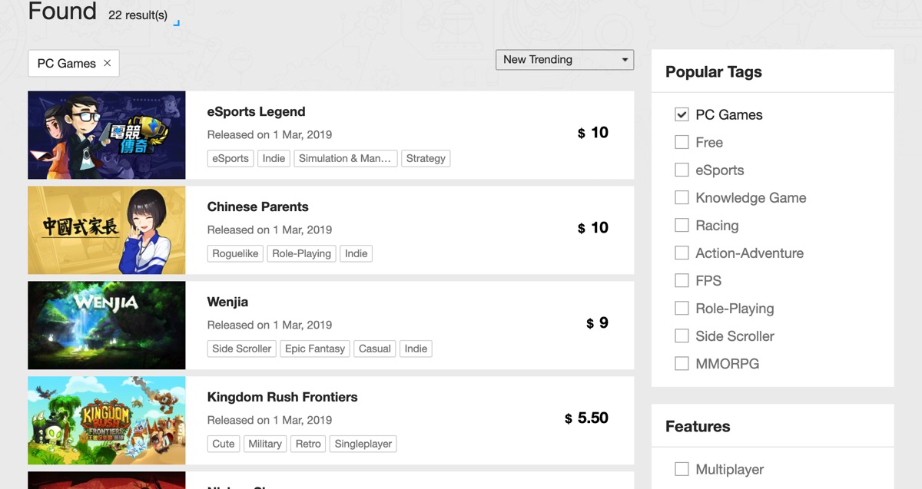Open the Chinese Parents cover image
922x489 pixels.
tap(107, 230)
